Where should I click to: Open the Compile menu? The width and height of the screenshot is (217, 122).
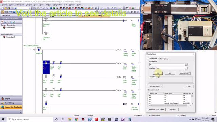point(29,5)
